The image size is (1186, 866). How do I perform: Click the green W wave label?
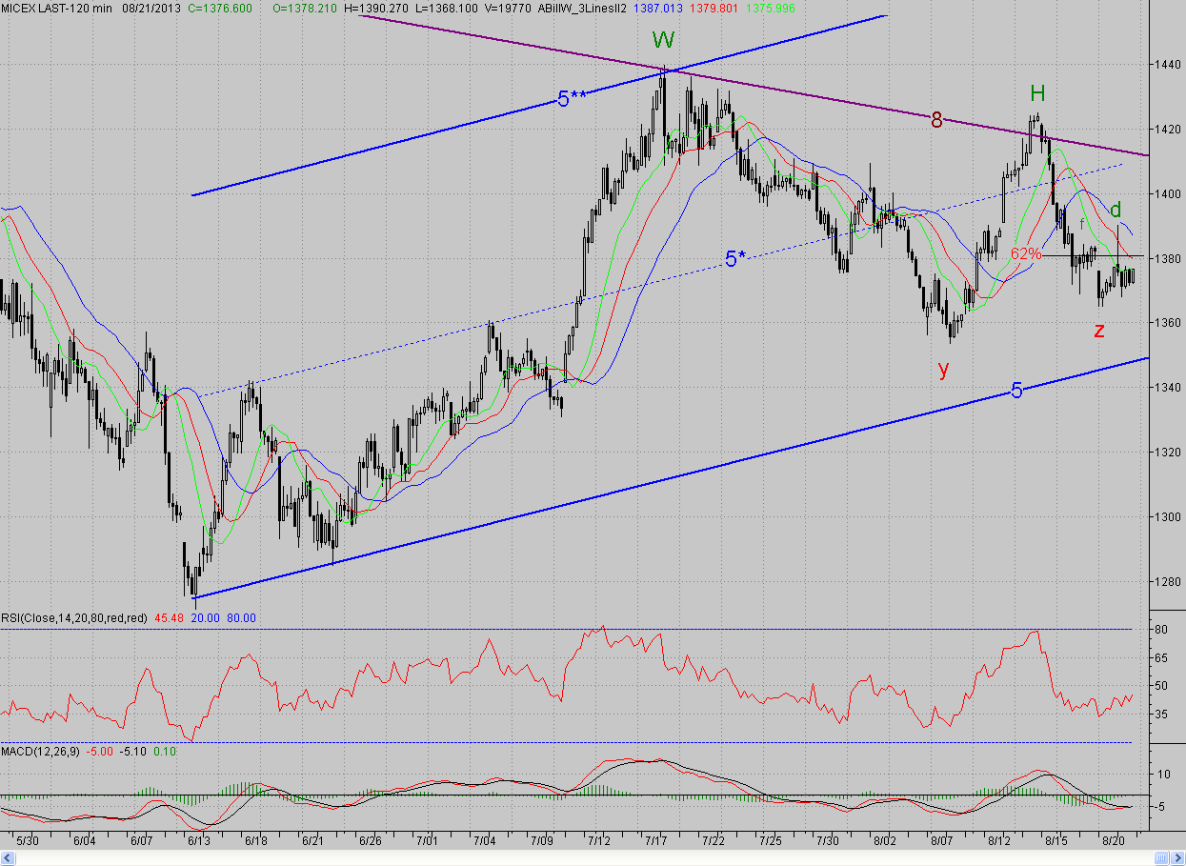click(663, 40)
